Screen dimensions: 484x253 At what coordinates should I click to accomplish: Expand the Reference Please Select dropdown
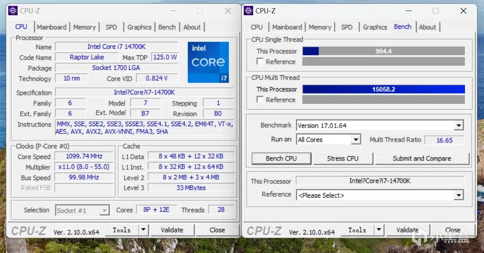[459, 195]
